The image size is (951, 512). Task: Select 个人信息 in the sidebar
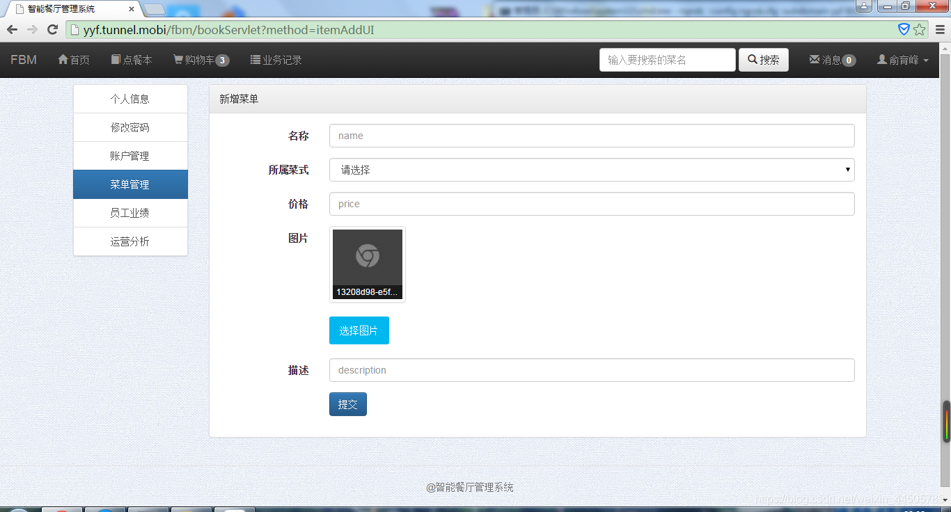click(130, 99)
